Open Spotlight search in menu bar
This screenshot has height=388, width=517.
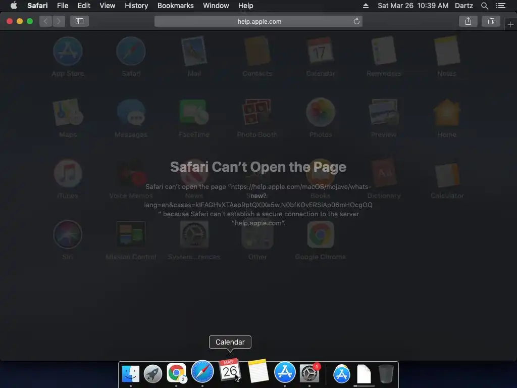(485, 6)
